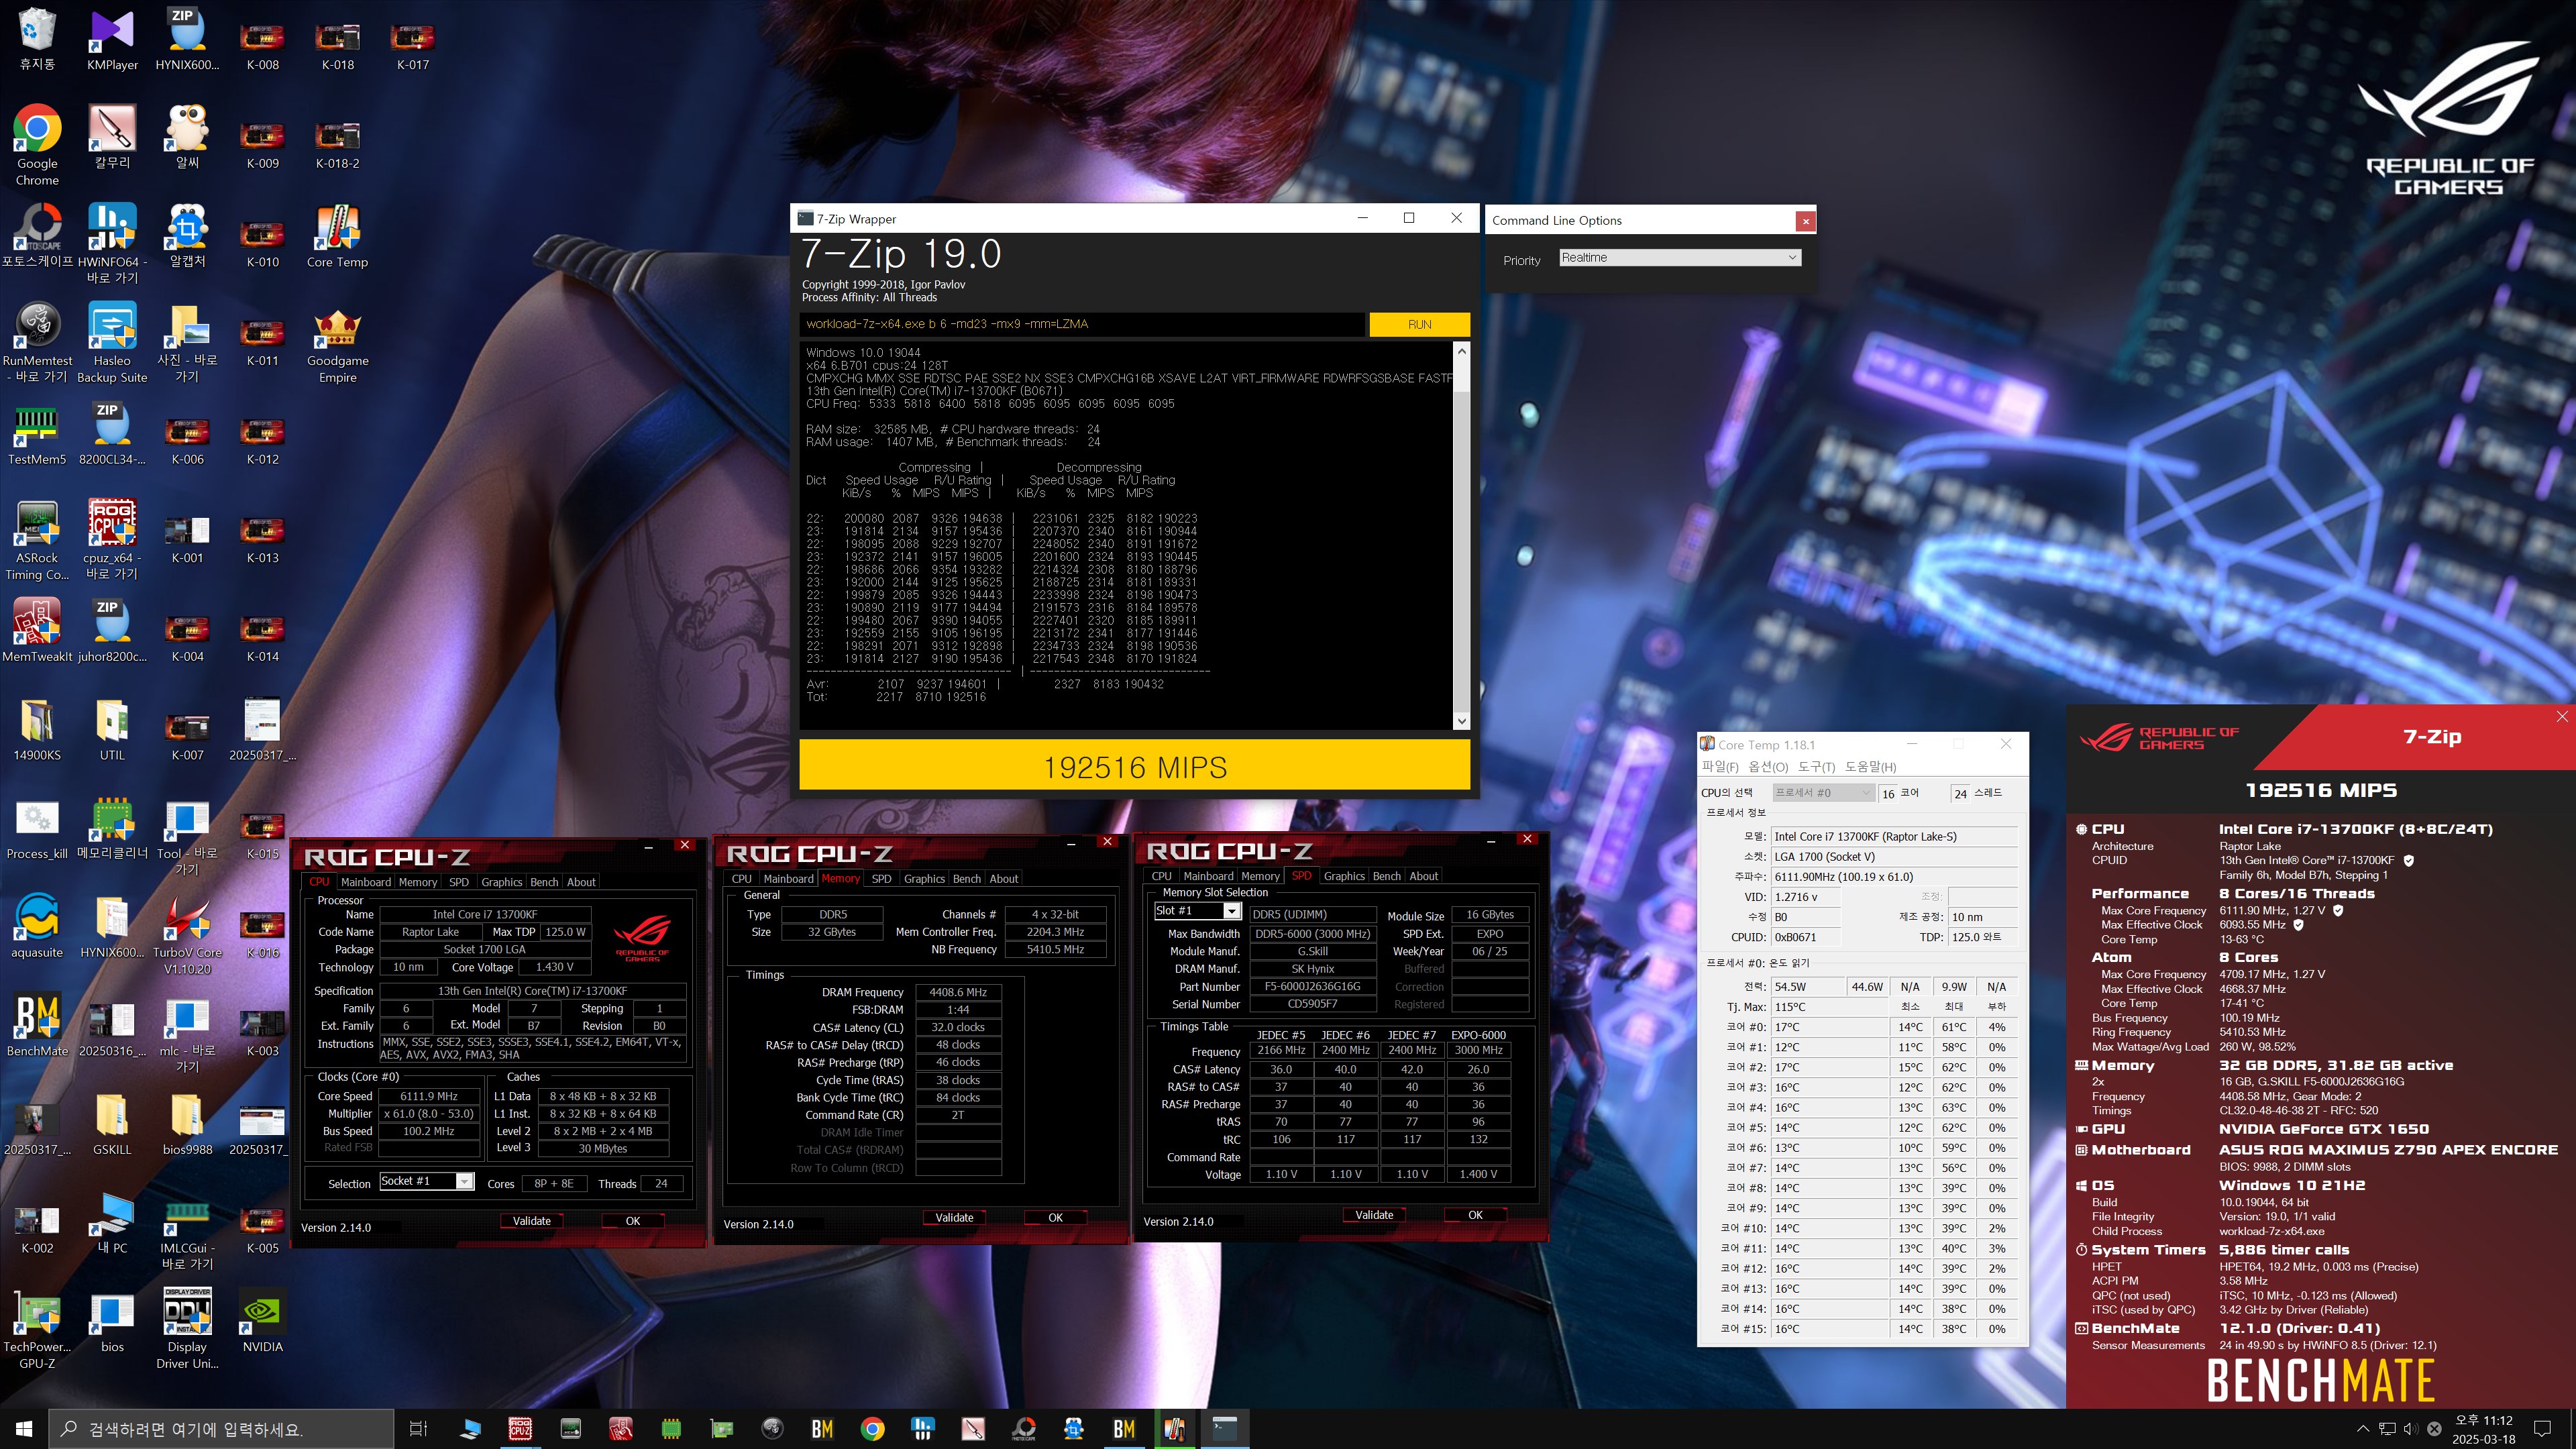Open the Core Temp processor selection dropdown
2576x1449 pixels.
pos(1823,793)
